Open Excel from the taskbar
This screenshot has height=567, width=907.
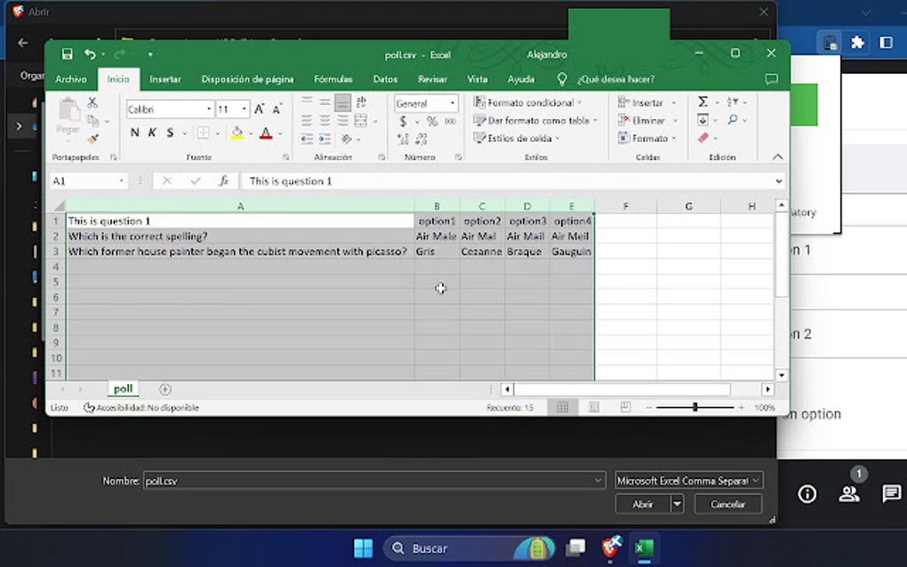pos(644,548)
